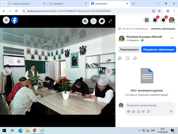
Task: Open Chrome profile icon
Action: (168, 11)
